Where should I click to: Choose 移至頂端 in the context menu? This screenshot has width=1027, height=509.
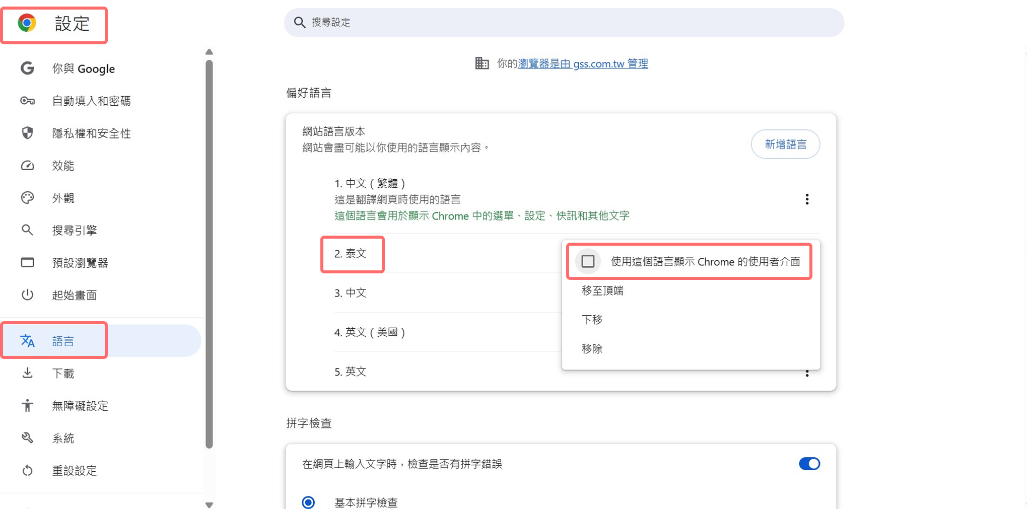coord(602,290)
